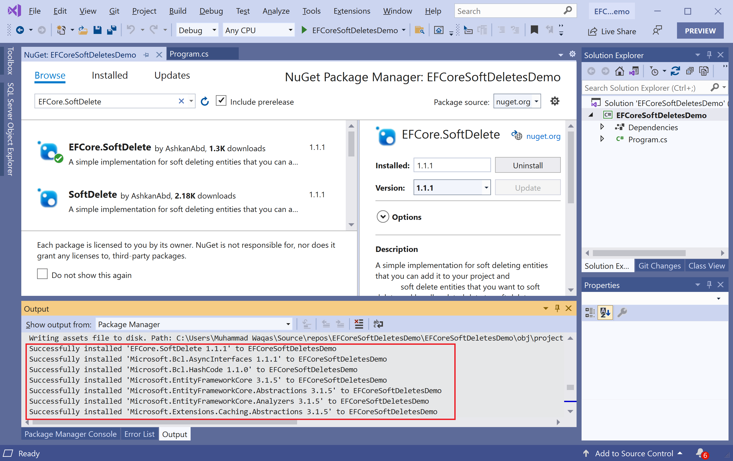Screen dimensions: 733x461
Task: Open the Build menu
Action: 177,11
